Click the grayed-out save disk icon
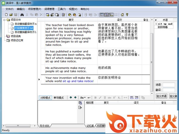Viewport: 179px width, 134px height. point(16,15)
